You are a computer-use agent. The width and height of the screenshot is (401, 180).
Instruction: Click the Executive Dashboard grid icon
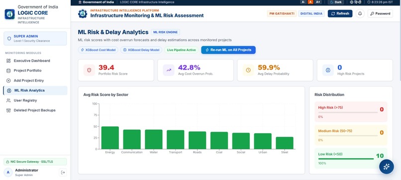pyautogui.click(x=8, y=61)
